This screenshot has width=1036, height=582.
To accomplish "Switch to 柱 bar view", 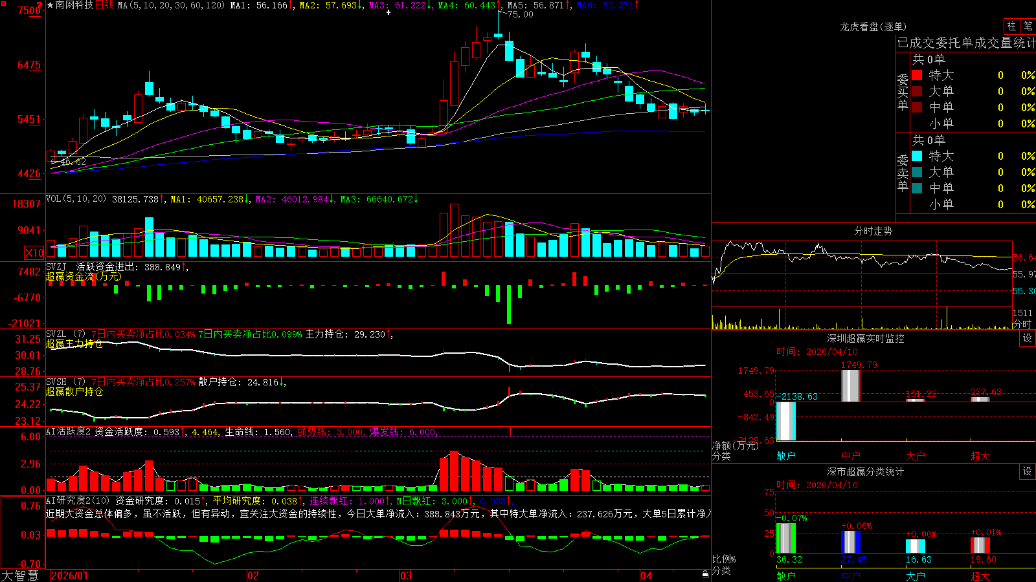I will (x=1011, y=26).
